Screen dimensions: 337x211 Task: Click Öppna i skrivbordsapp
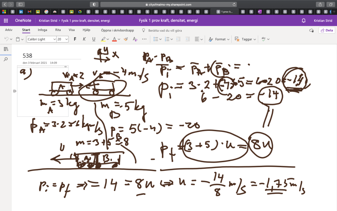point(117,30)
